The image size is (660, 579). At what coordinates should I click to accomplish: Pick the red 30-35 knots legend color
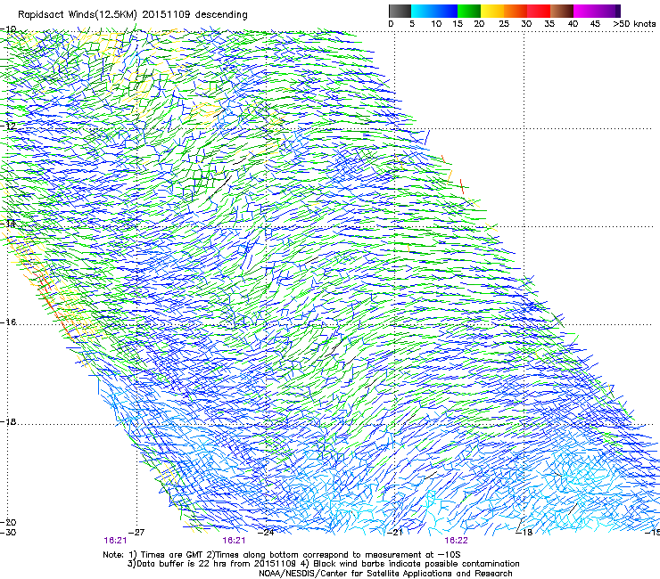coord(539,11)
